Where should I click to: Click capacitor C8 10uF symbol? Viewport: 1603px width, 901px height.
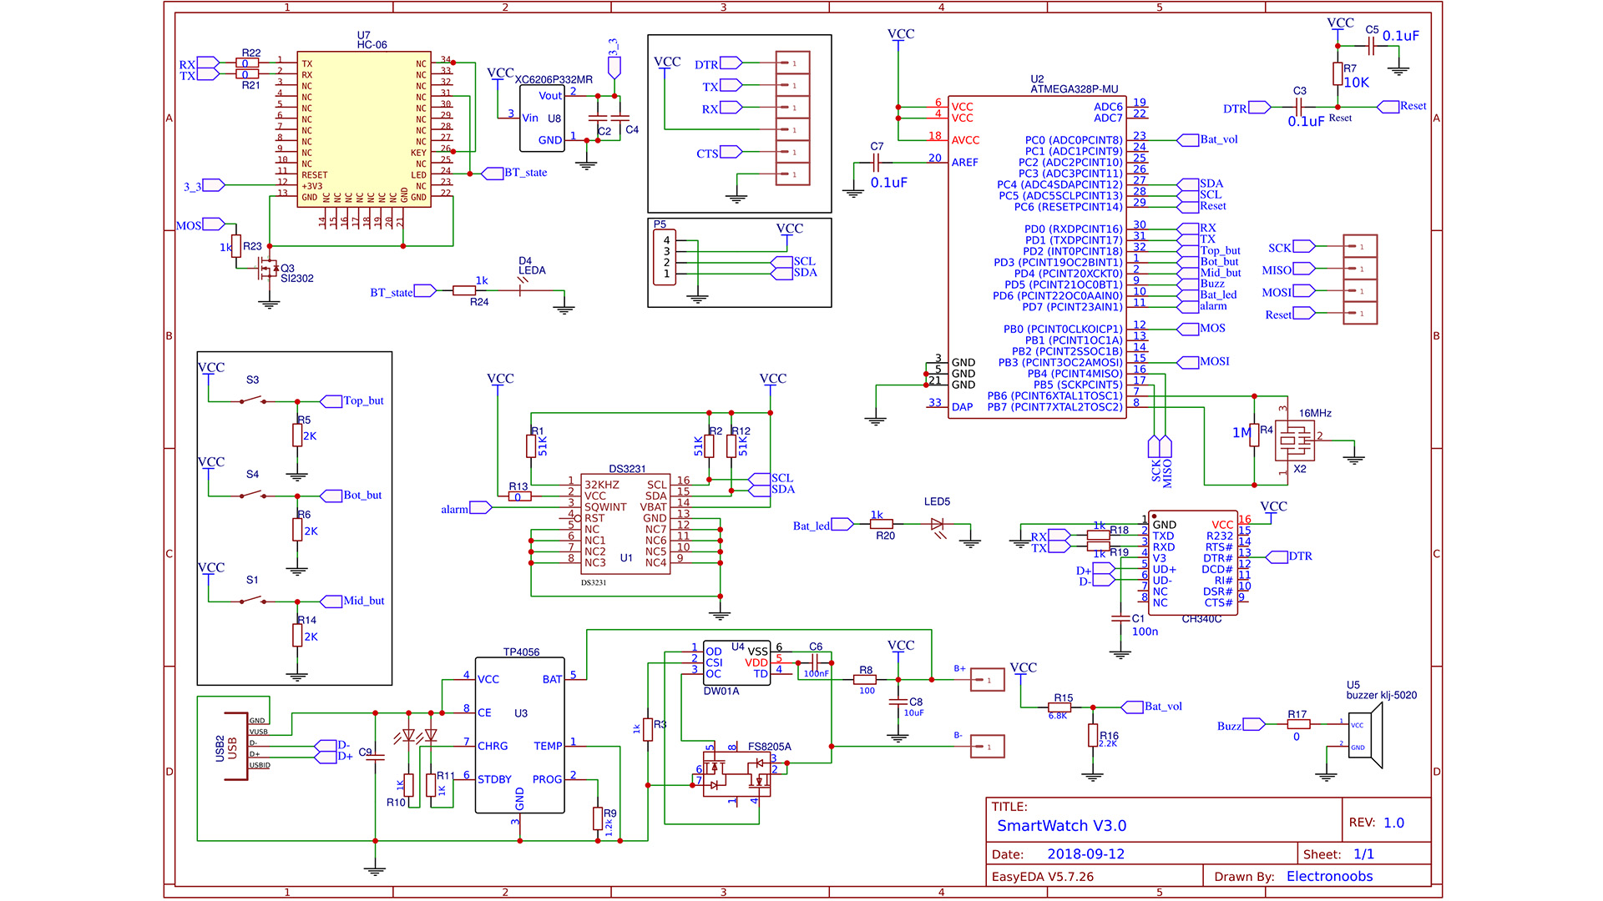point(898,702)
